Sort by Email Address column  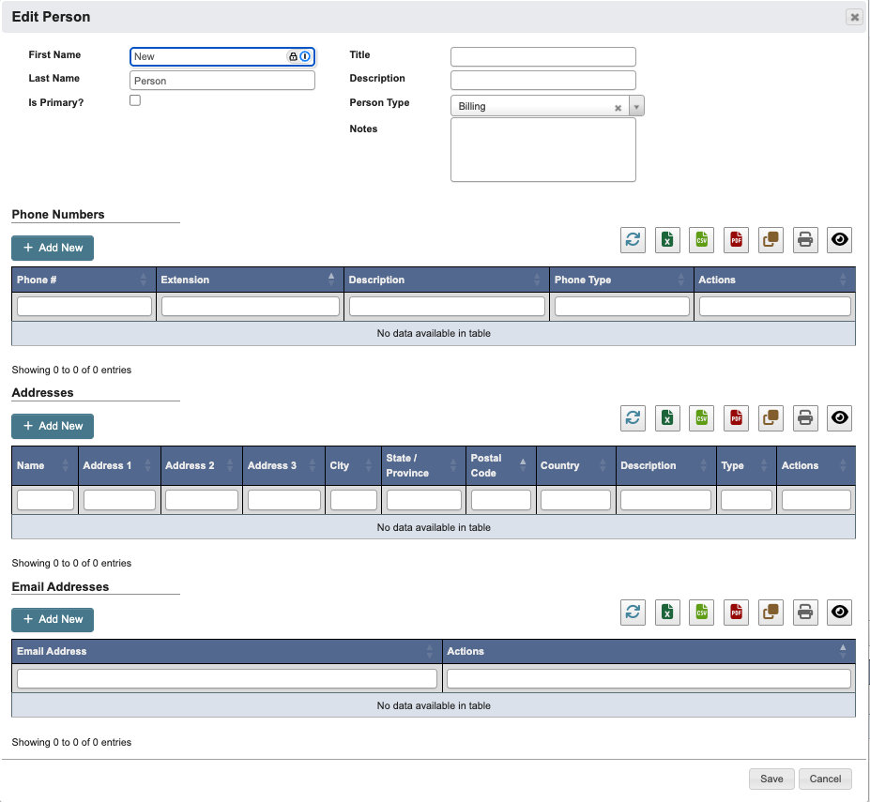click(x=227, y=651)
